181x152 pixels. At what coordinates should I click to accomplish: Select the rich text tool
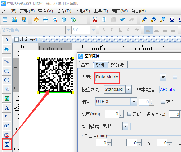click(7, 117)
